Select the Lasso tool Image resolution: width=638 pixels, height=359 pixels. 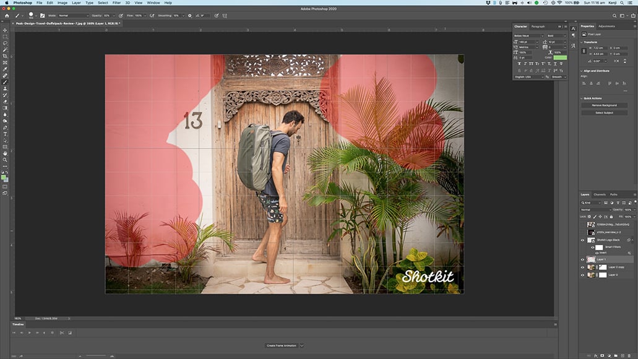[x=5, y=43]
